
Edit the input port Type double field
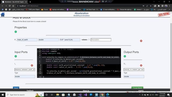coord(25,77)
